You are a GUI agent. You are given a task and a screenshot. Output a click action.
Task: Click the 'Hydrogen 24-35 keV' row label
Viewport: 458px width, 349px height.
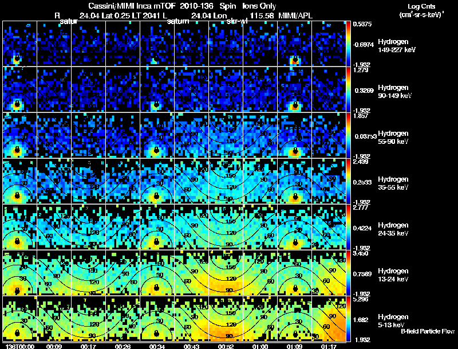coord(393,229)
